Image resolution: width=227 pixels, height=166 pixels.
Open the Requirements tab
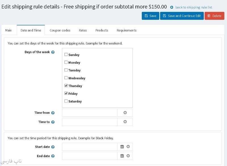127,30
